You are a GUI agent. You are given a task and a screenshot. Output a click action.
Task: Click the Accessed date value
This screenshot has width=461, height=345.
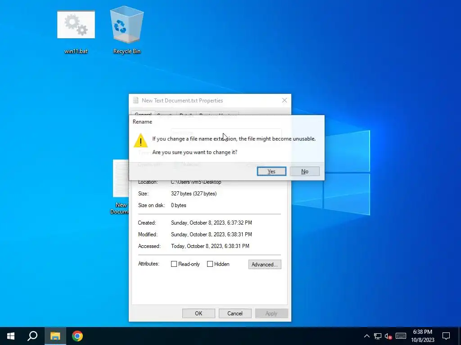click(x=210, y=246)
